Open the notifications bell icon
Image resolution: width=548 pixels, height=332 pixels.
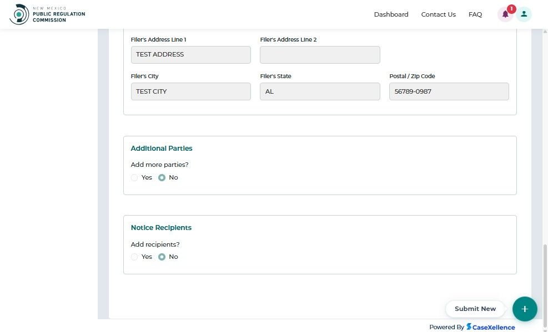coord(505,14)
